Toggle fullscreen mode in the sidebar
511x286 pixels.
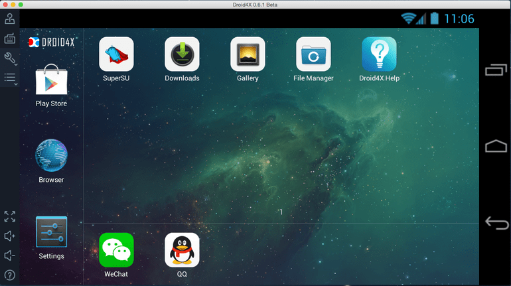point(10,216)
